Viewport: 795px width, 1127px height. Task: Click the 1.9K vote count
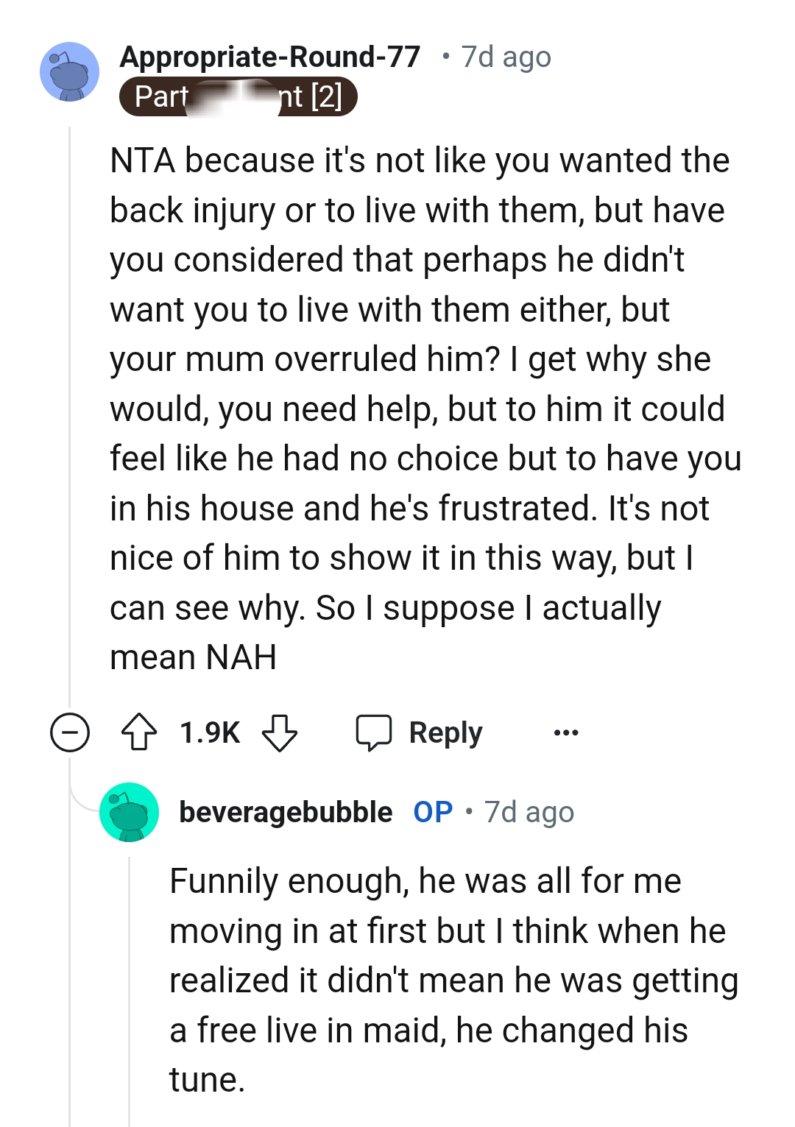tap(208, 732)
